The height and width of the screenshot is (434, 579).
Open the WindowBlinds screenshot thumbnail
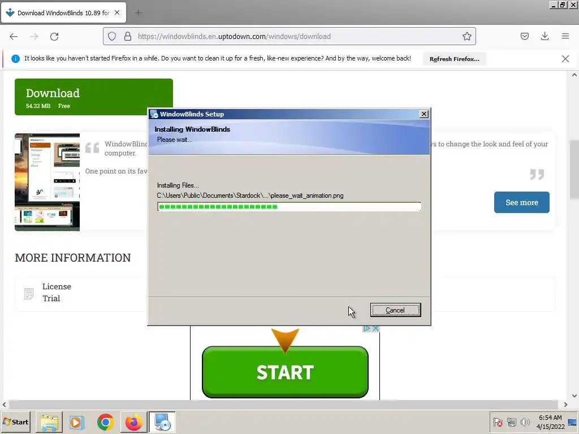tap(47, 183)
